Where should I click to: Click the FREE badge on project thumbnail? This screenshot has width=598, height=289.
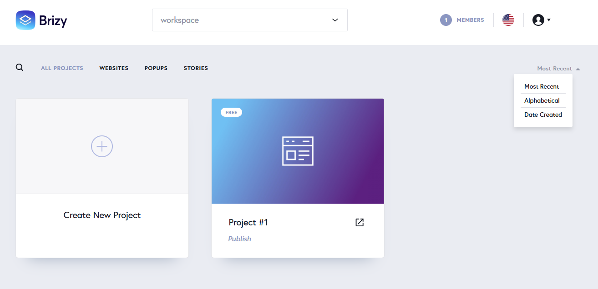(x=231, y=112)
